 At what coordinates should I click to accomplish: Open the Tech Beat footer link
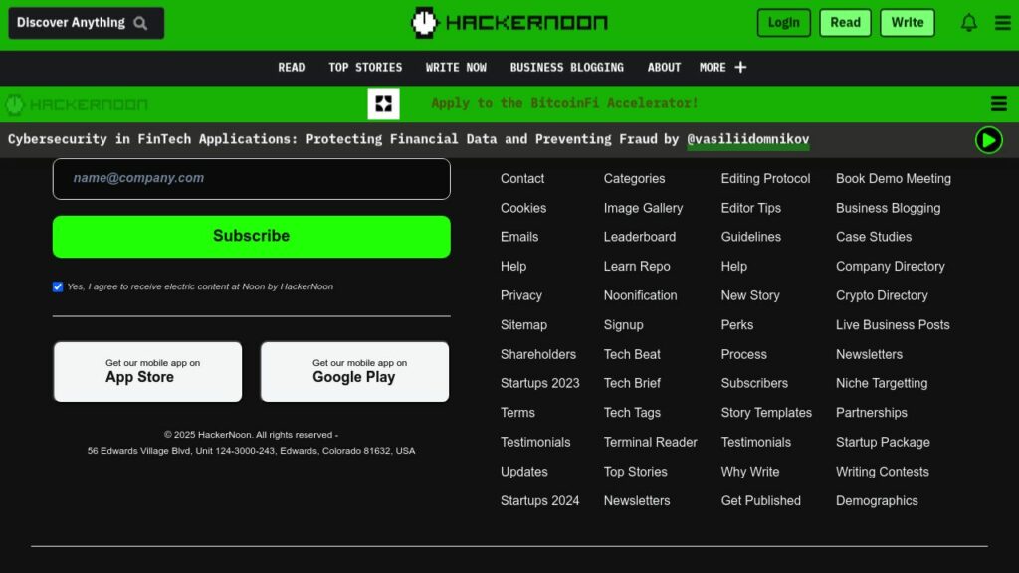click(x=632, y=355)
